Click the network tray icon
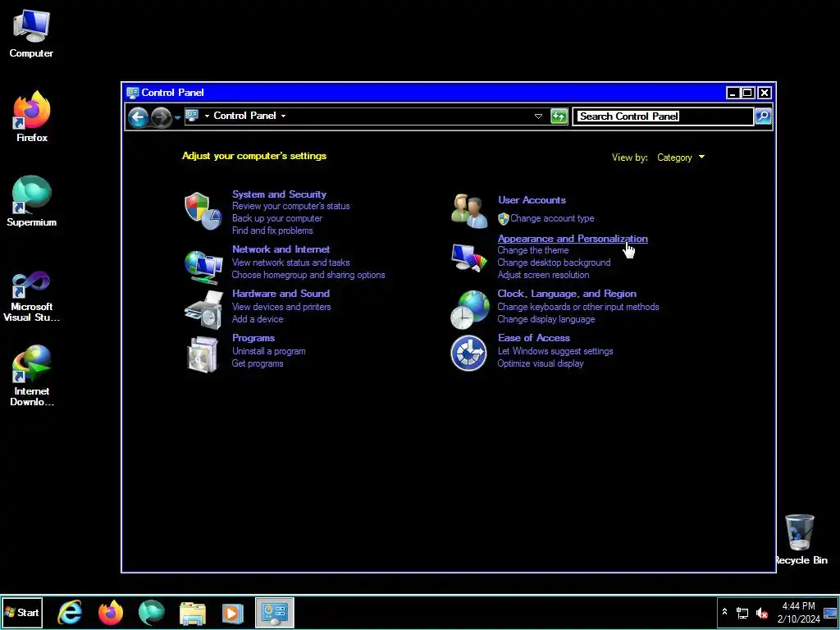The width and height of the screenshot is (840, 630). tap(742, 613)
